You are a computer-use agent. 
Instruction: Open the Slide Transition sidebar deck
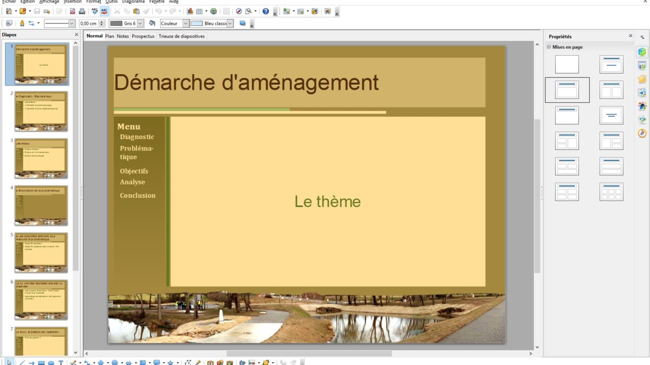[642, 92]
